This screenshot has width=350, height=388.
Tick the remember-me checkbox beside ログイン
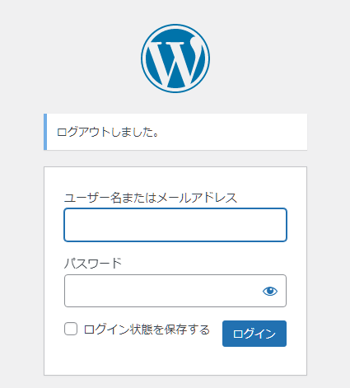[x=71, y=329]
